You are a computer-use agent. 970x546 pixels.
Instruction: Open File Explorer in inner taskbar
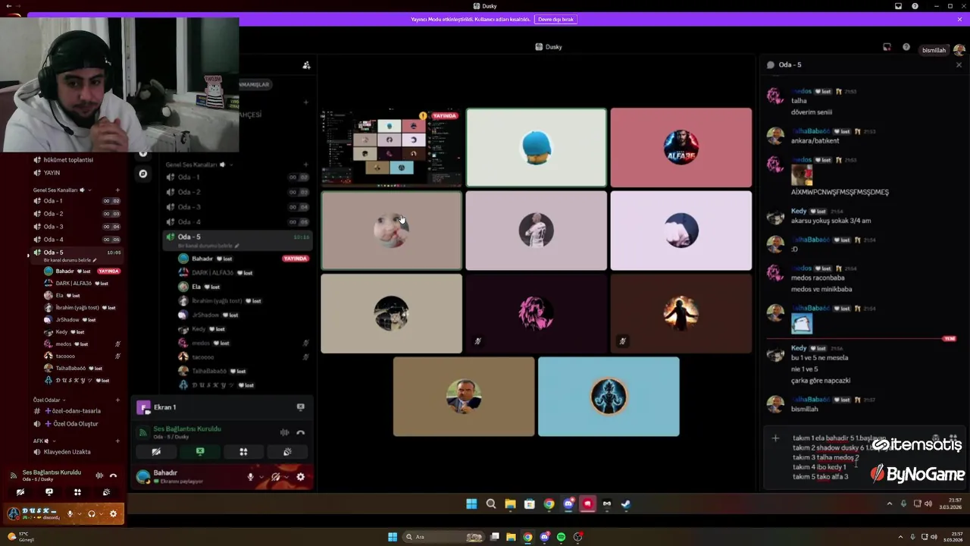[510, 504]
